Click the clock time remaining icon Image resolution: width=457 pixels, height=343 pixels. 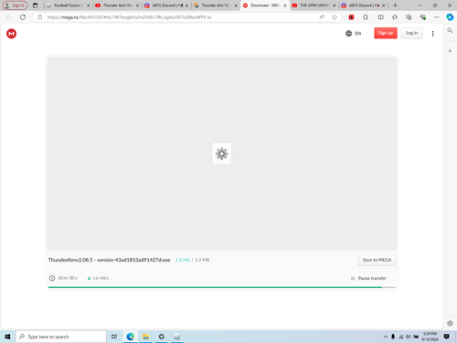tap(52, 278)
